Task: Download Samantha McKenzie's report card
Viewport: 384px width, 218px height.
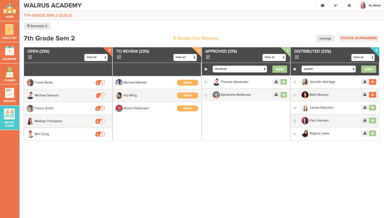Action: [276, 95]
